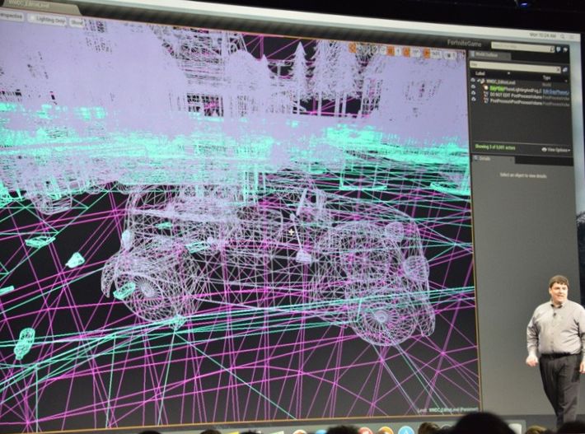The height and width of the screenshot is (434, 585).
Task: Hide the DO NOT EDIT PostProcessVolume actor
Action: 473,93
